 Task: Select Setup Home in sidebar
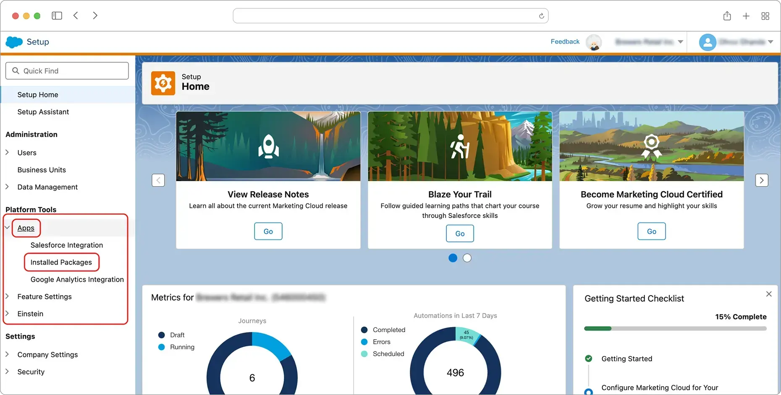(x=68, y=95)
